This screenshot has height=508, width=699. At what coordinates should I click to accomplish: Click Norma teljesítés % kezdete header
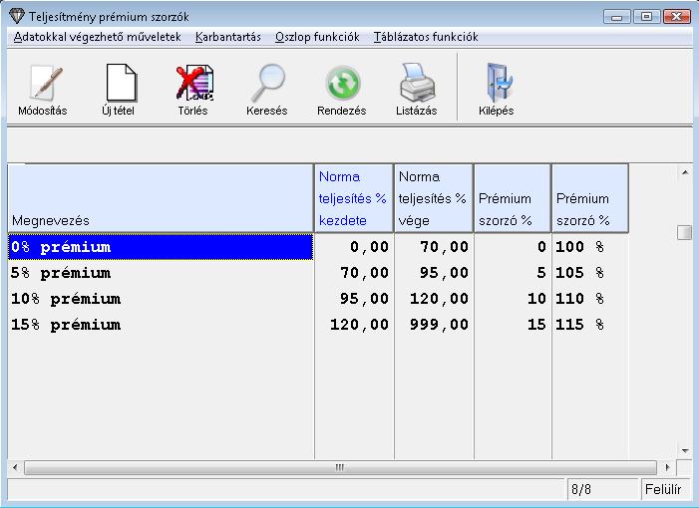point(353,198)
